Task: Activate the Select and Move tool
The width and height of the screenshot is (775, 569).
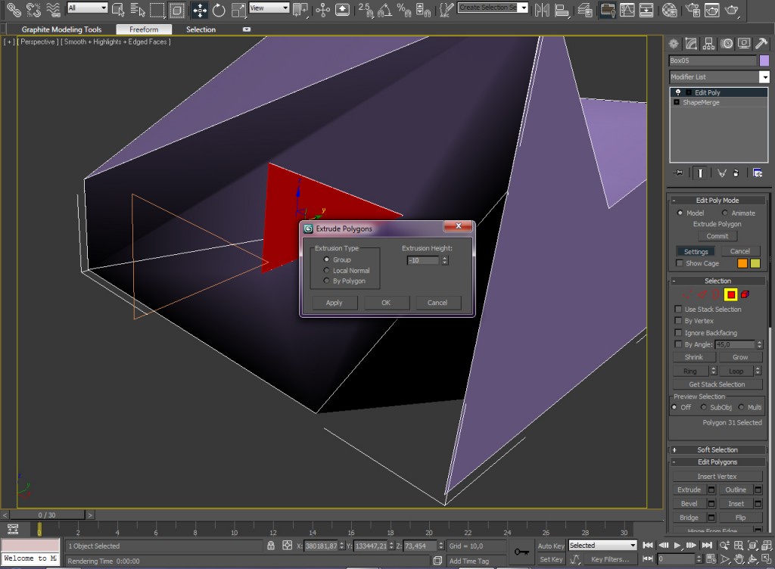Action: click(x=200, y=9)
